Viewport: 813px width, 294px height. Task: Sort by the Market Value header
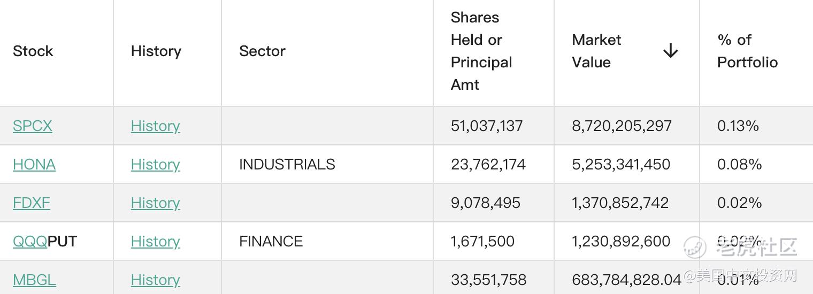(x=596, y=51)
